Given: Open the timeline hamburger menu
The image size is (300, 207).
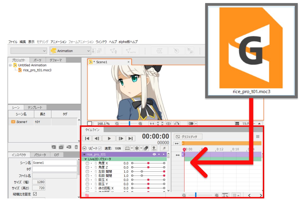Looking at the screenshot, I should coord(258,137).
